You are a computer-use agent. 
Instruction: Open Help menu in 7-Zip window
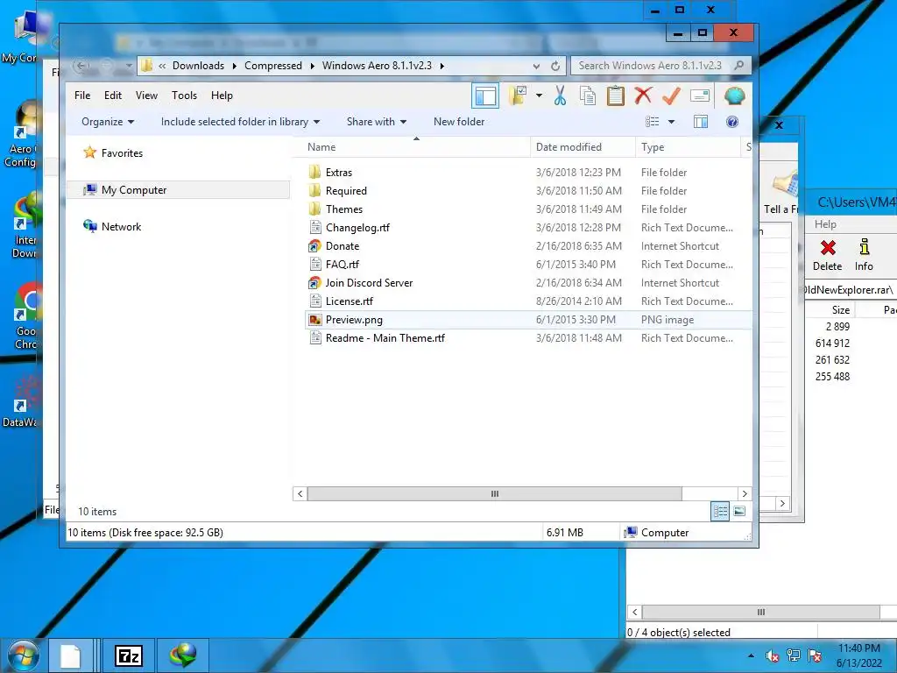pyautogui.click(x=825, y=224)
